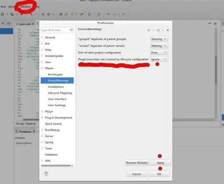224x184 pixels.
Task: Select General in the preferences tree
Action: [50, 37]
